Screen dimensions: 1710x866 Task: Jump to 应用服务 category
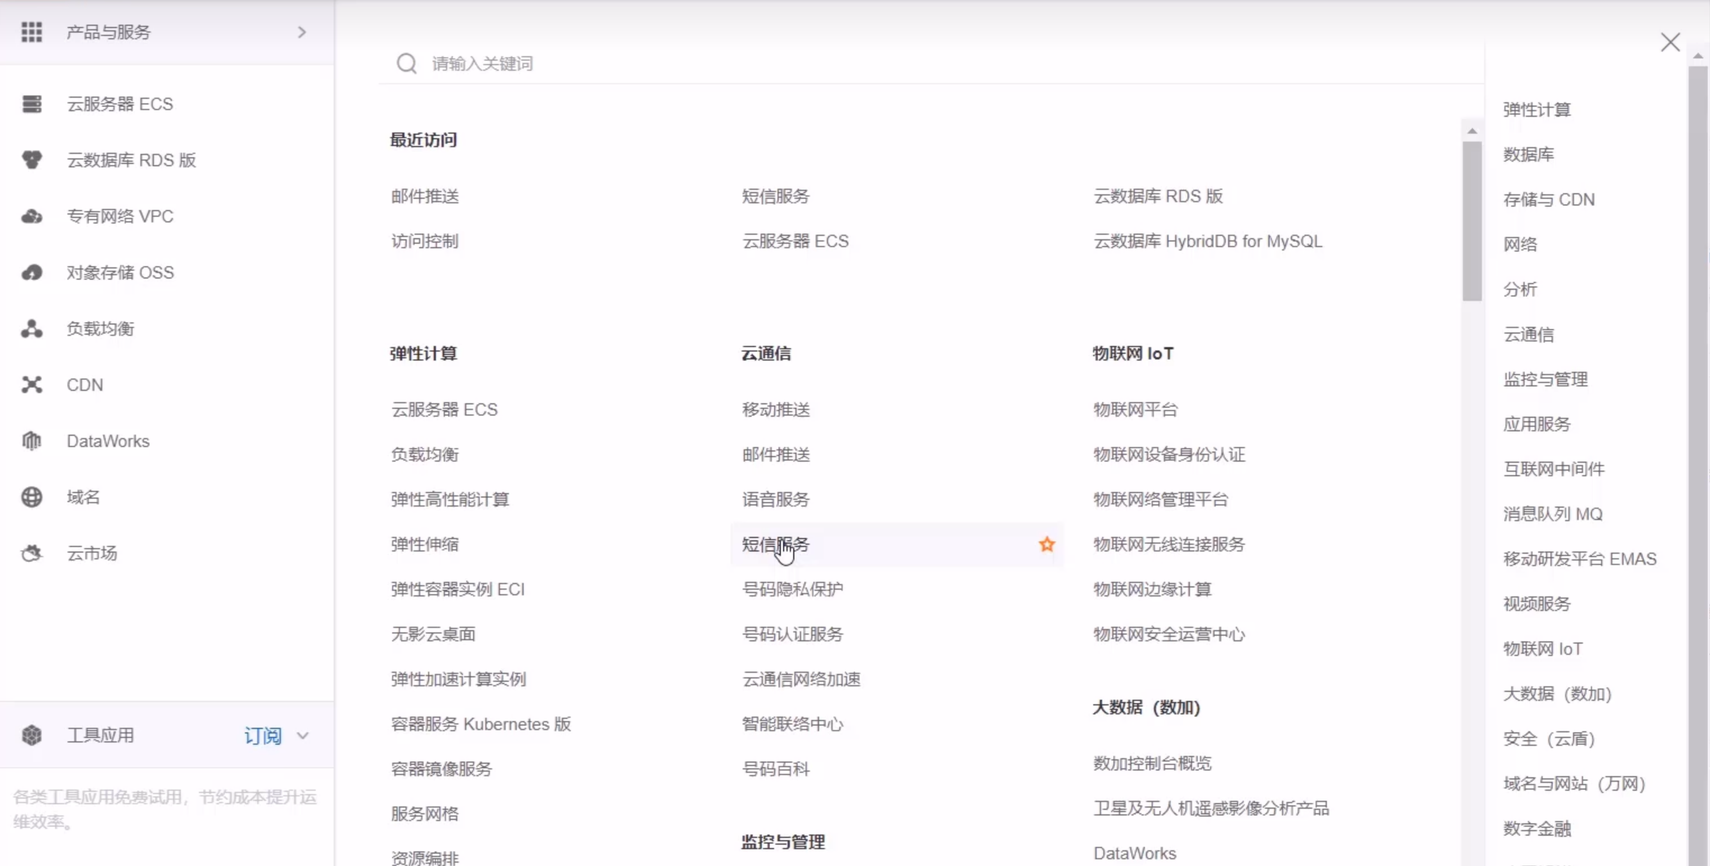[x=1537, y=424]
